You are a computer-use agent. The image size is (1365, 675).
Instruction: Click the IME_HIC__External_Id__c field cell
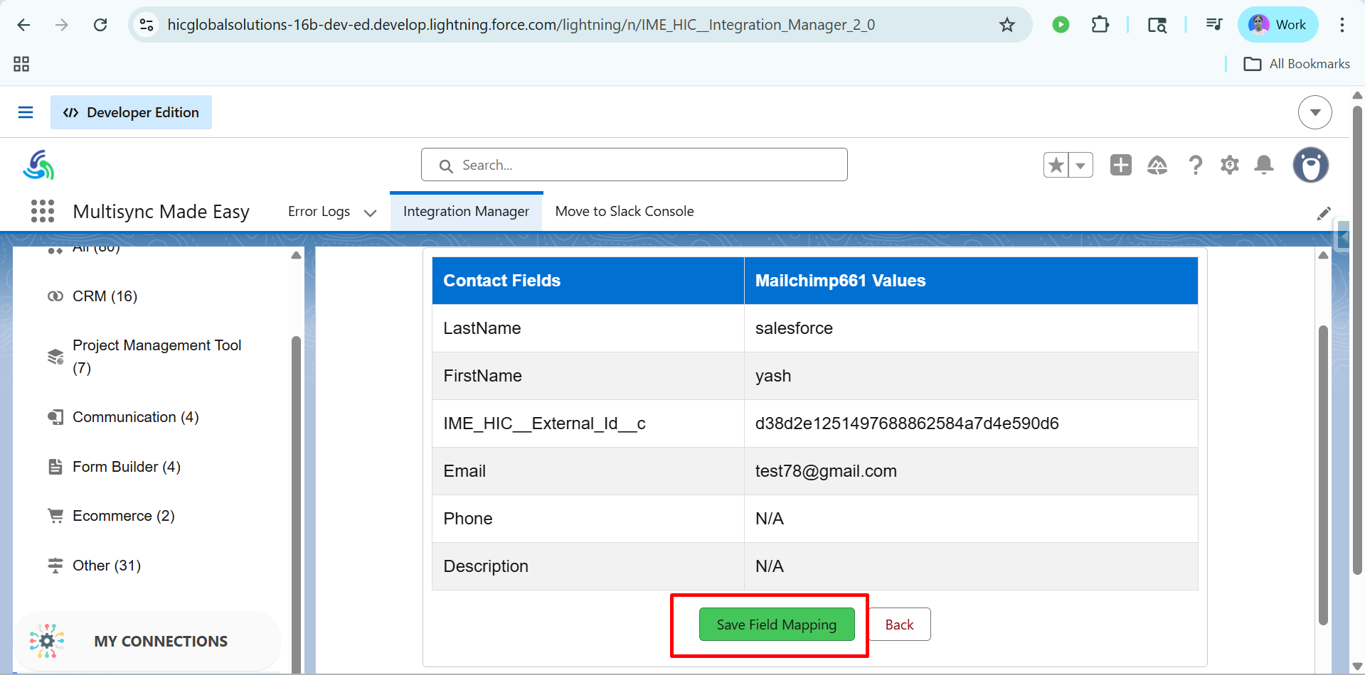[x=588, y=423]
